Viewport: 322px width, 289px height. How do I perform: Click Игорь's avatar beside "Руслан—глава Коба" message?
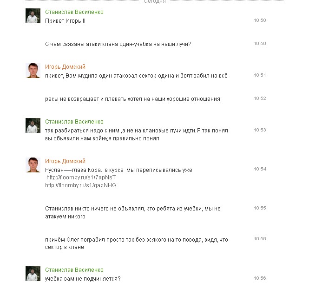33,165
